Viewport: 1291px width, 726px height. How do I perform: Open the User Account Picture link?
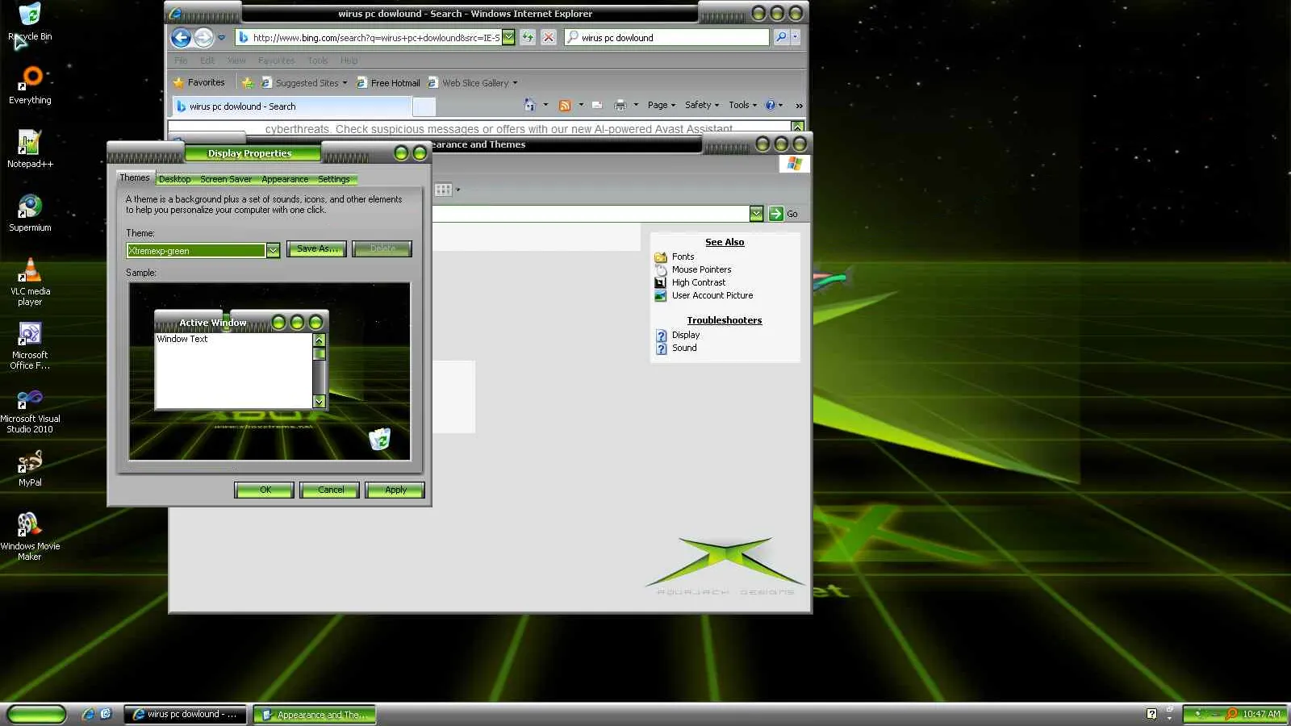712,296
